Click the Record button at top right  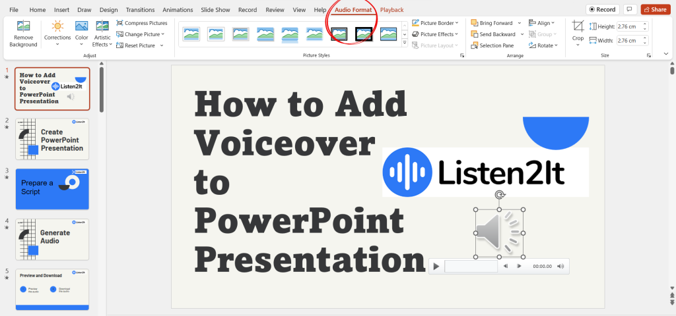pyautogui.click(x=602, y=9)
